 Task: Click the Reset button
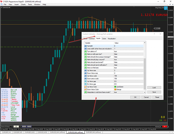coord(157,97)
